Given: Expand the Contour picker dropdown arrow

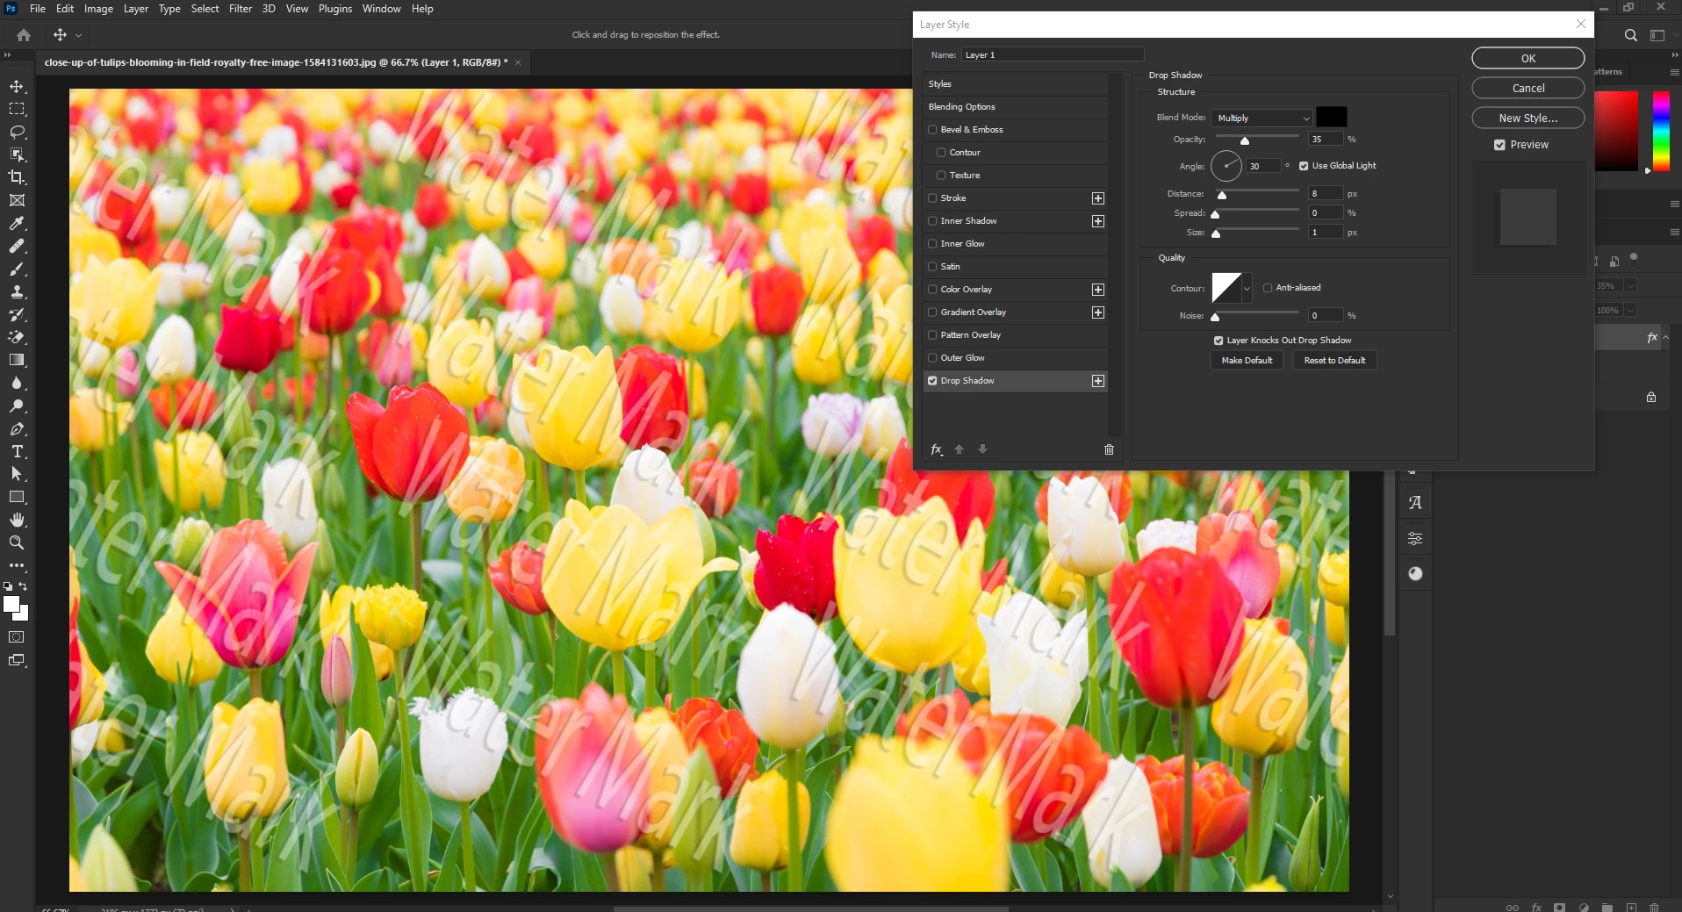Looking at the screenshot, I should pyautogui.click(x=1247, y=288).
